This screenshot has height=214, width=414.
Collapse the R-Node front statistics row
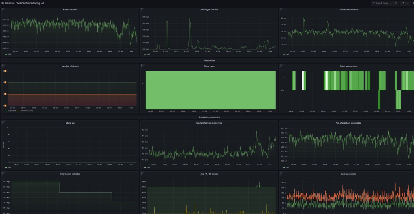point(209,117)
